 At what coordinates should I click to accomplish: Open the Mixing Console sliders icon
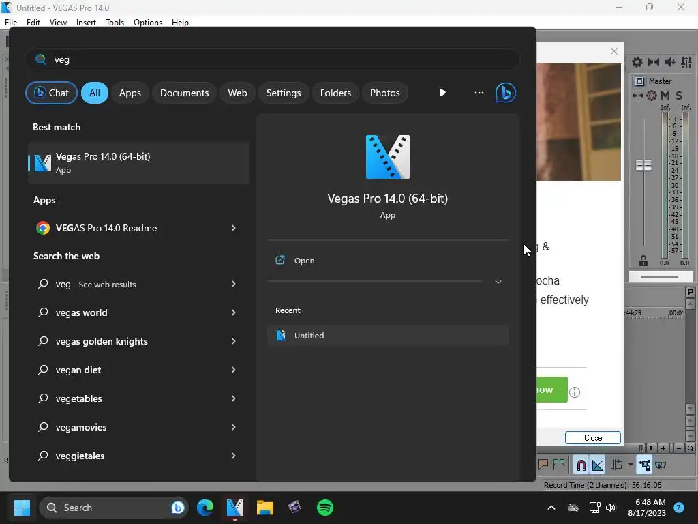tap(686, 62)
